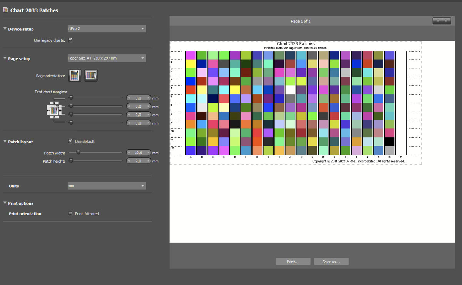This screenshot has width=462, height=285.
Task: Toggle the Use legacy charts checkbox
Action: tap(70, 40)
